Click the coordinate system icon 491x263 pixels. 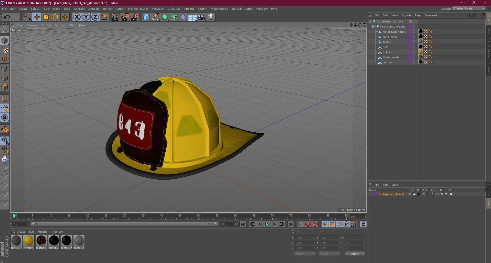tap(105, 17)
